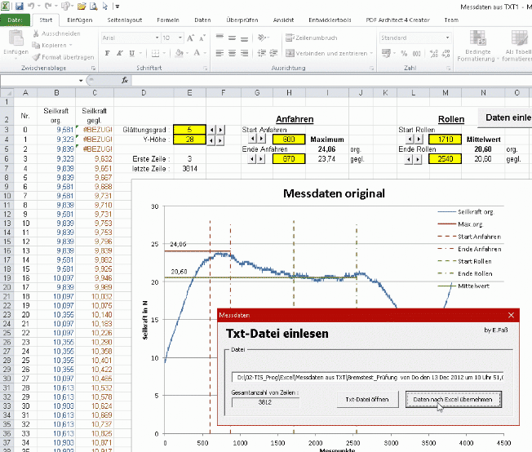
Task: Decrease Y-Höhe with left spinner arrow
Action: [211, 140]
